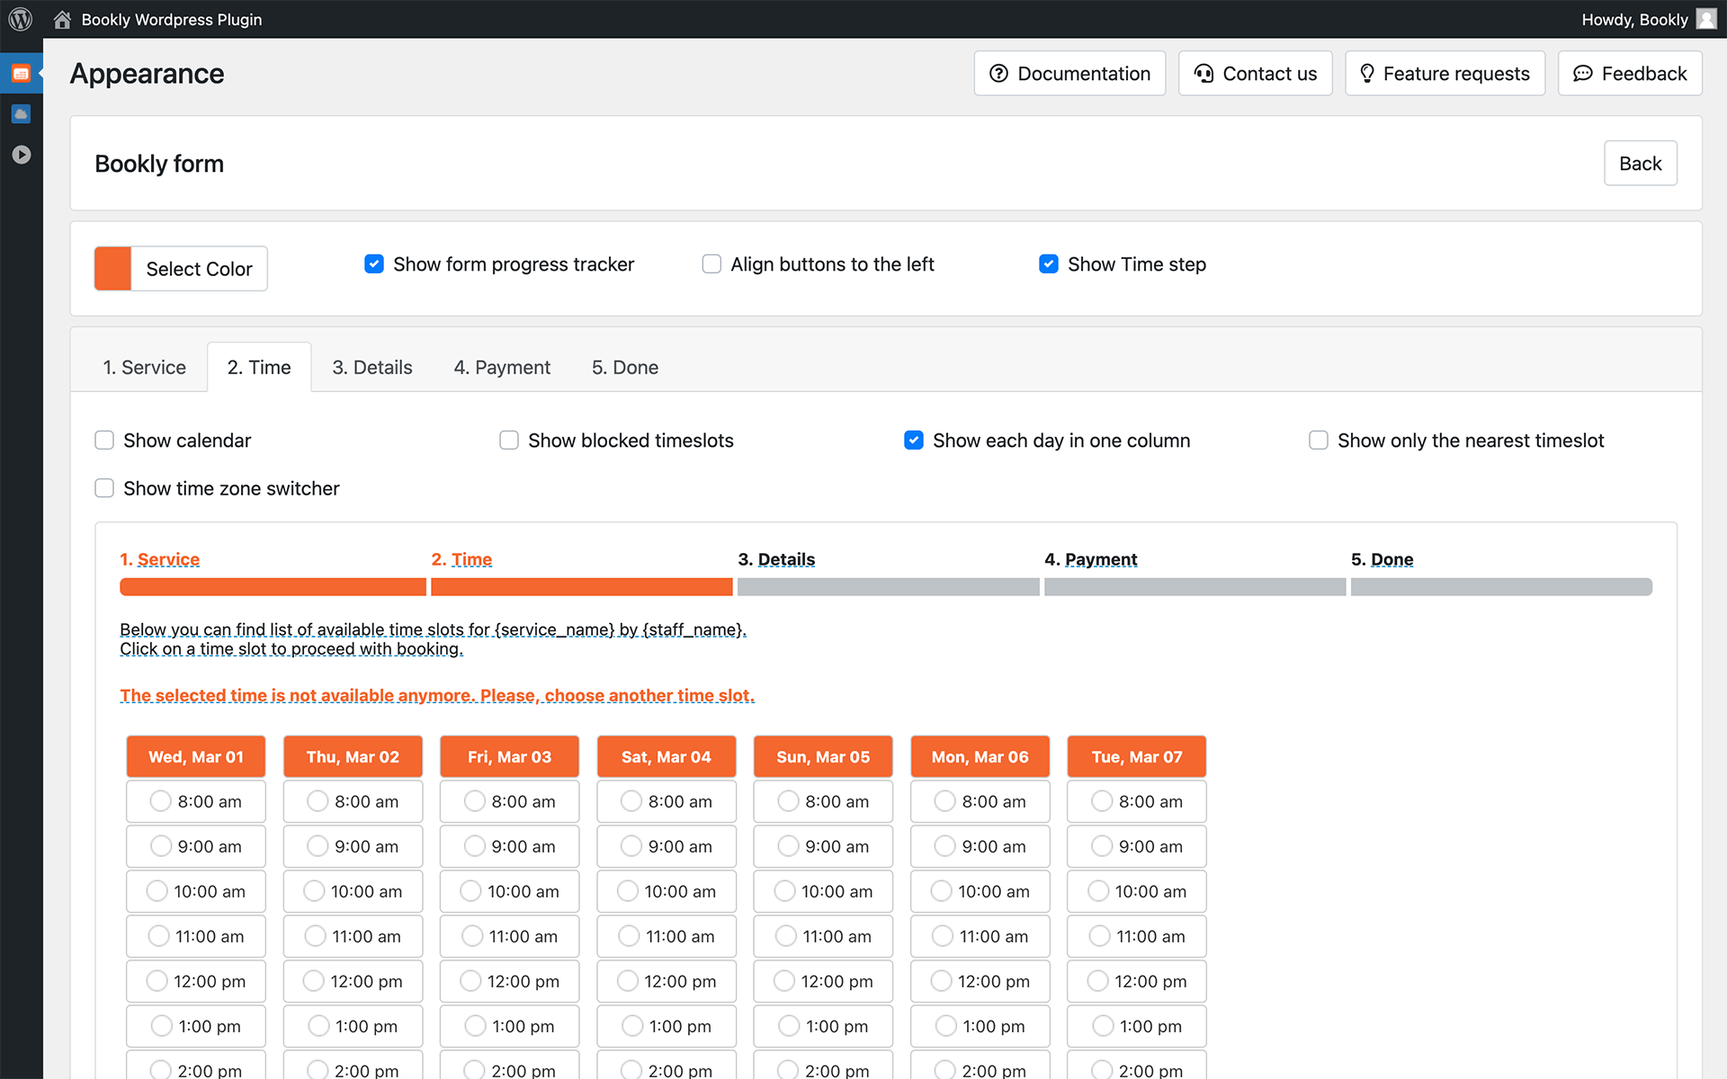Switch to the 3. Details tab

[x=371, y=368]
